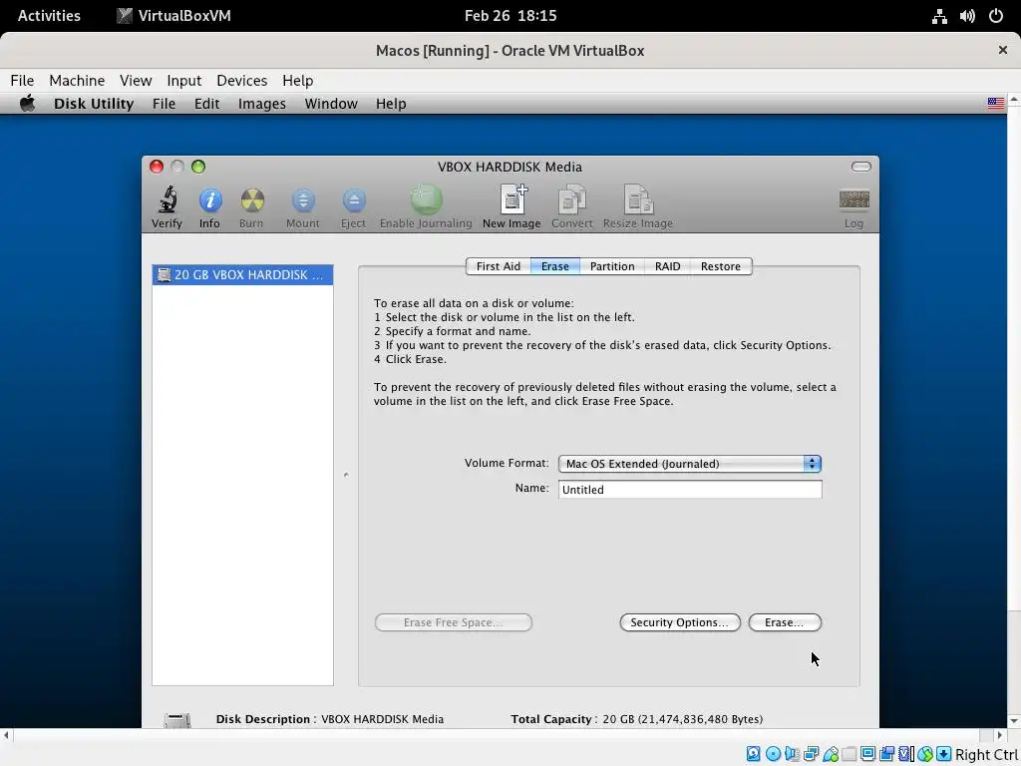The height and width of the screenshot is (766, 1021).
Task: Click the Resize Image toolbar icon
Action: [x=638, y=199]
